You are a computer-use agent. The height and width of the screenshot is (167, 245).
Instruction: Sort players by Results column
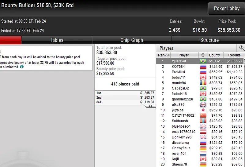tap(234, 55)
